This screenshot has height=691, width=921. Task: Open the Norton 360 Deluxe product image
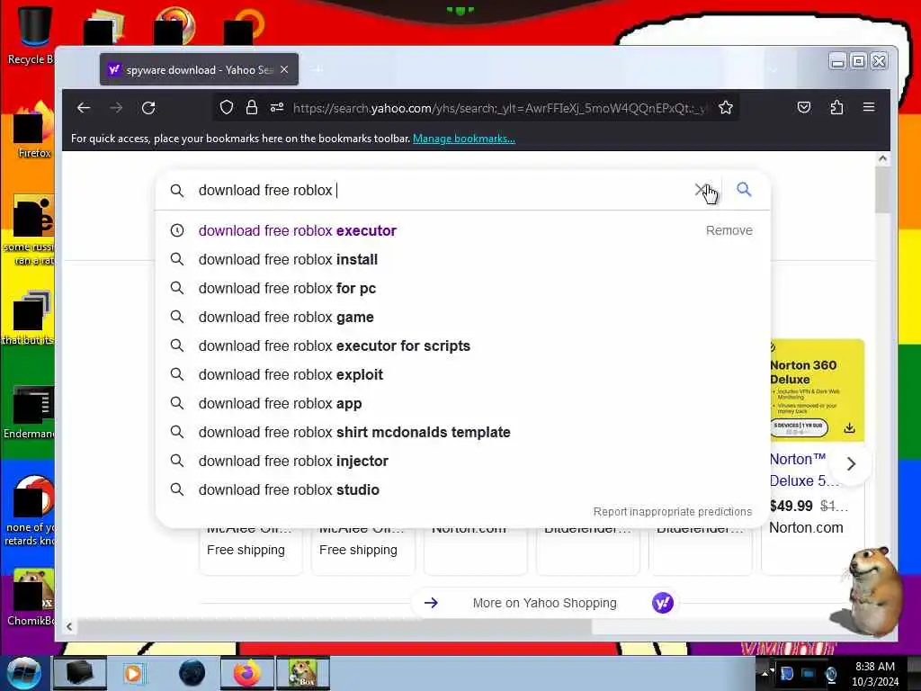point(817,390)
